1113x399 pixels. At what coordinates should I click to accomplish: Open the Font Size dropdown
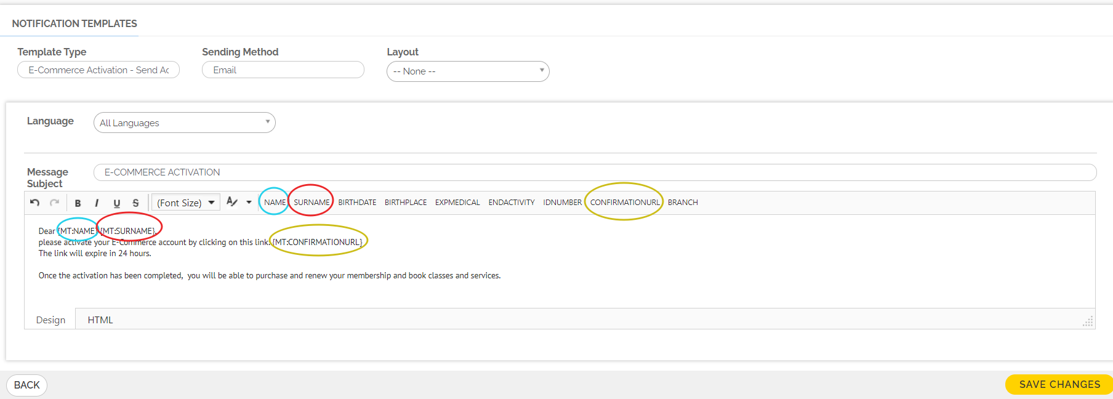click(x=186, y=203)
